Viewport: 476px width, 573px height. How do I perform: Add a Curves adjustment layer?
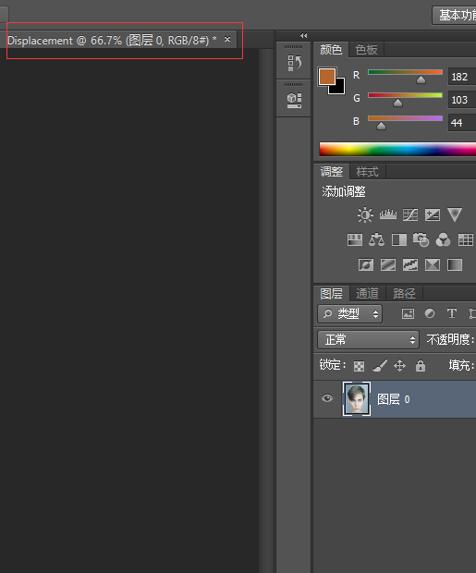pyautogui.click(x=410, y=214)
